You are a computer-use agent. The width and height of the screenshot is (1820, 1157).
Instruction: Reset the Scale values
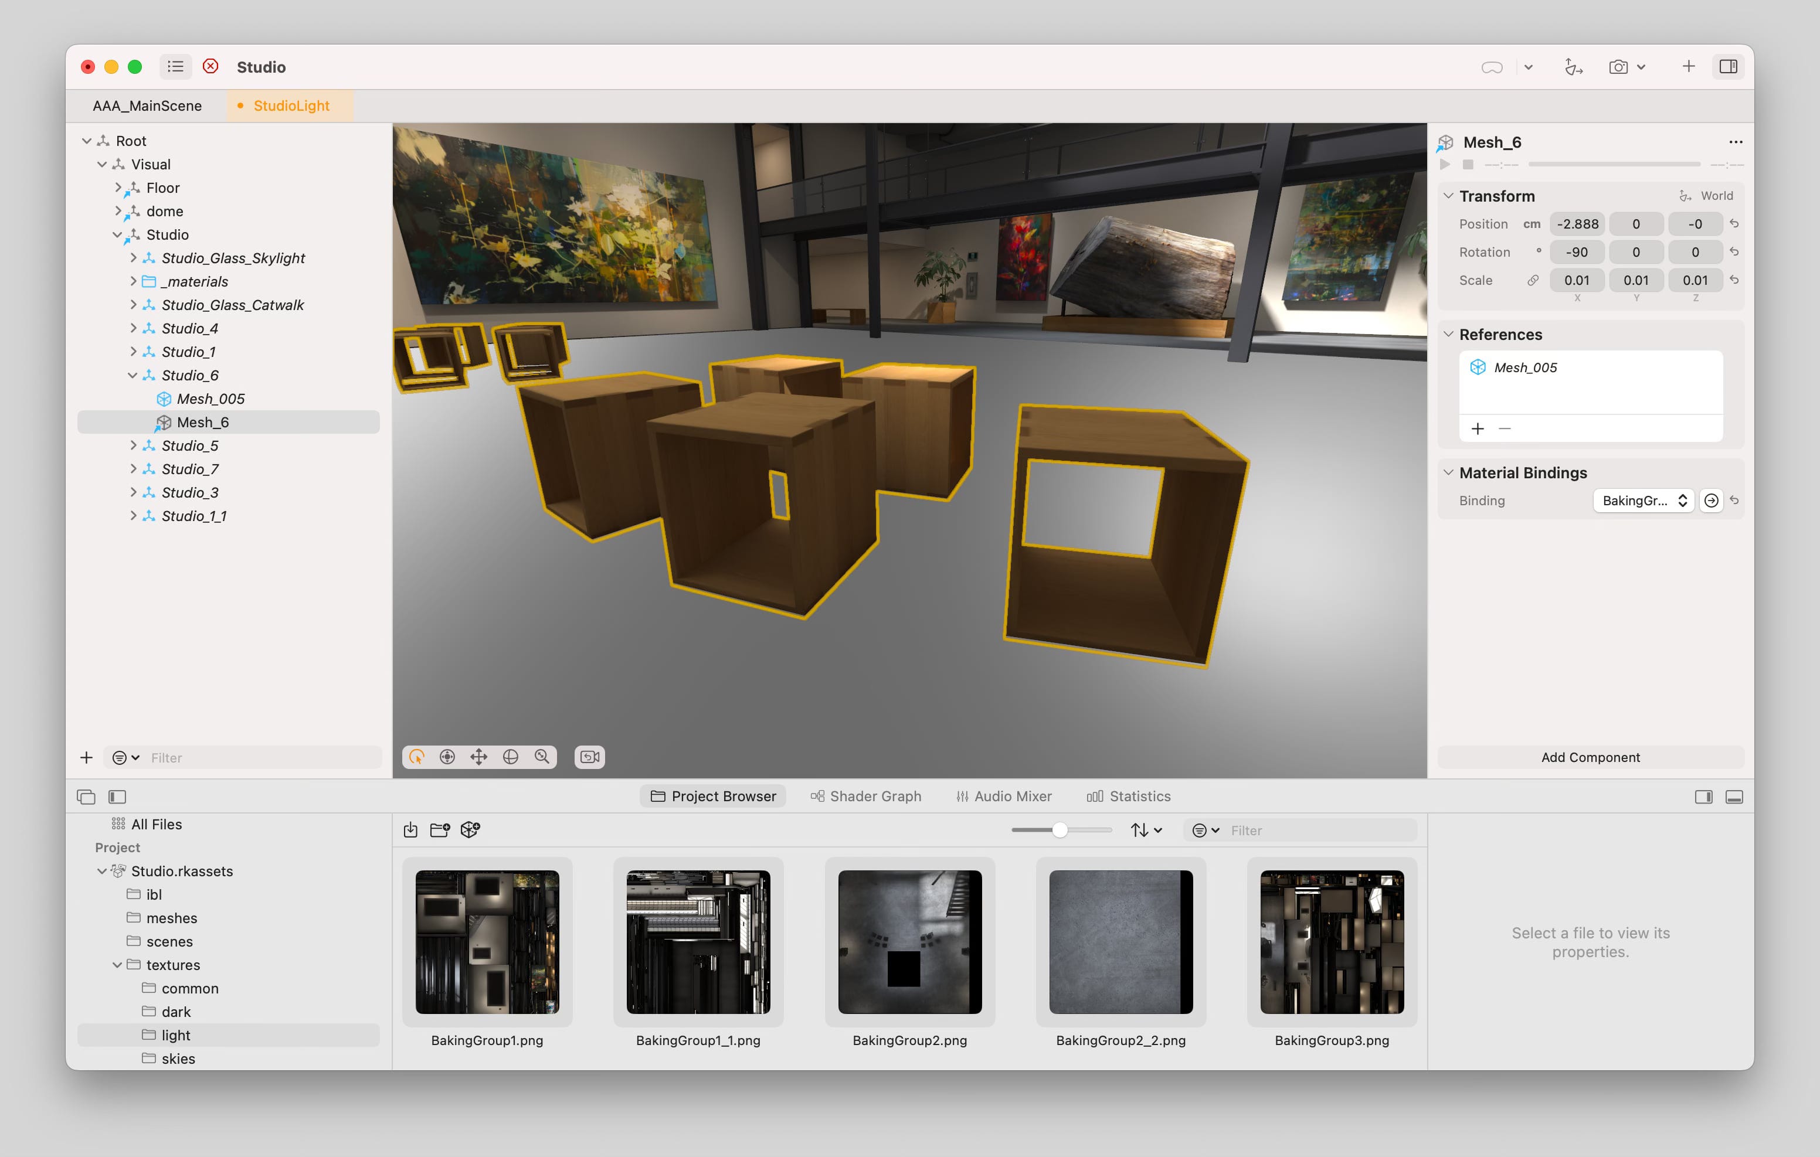pos(1734,280)
